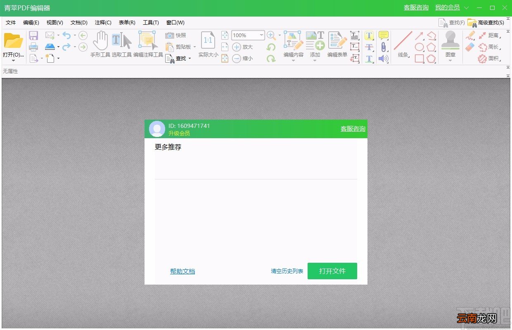The height and width of the screenshot is (330, 512).
Task: Select the pencil drawing tool
Action: pos(470,35)
